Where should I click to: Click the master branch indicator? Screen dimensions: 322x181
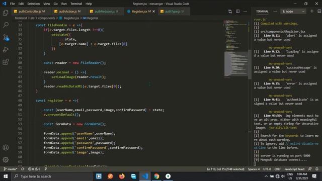11,169
